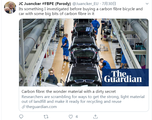Click the second line of the card description
Viewport: 152px width, 120px height.
tap(71, 102)
